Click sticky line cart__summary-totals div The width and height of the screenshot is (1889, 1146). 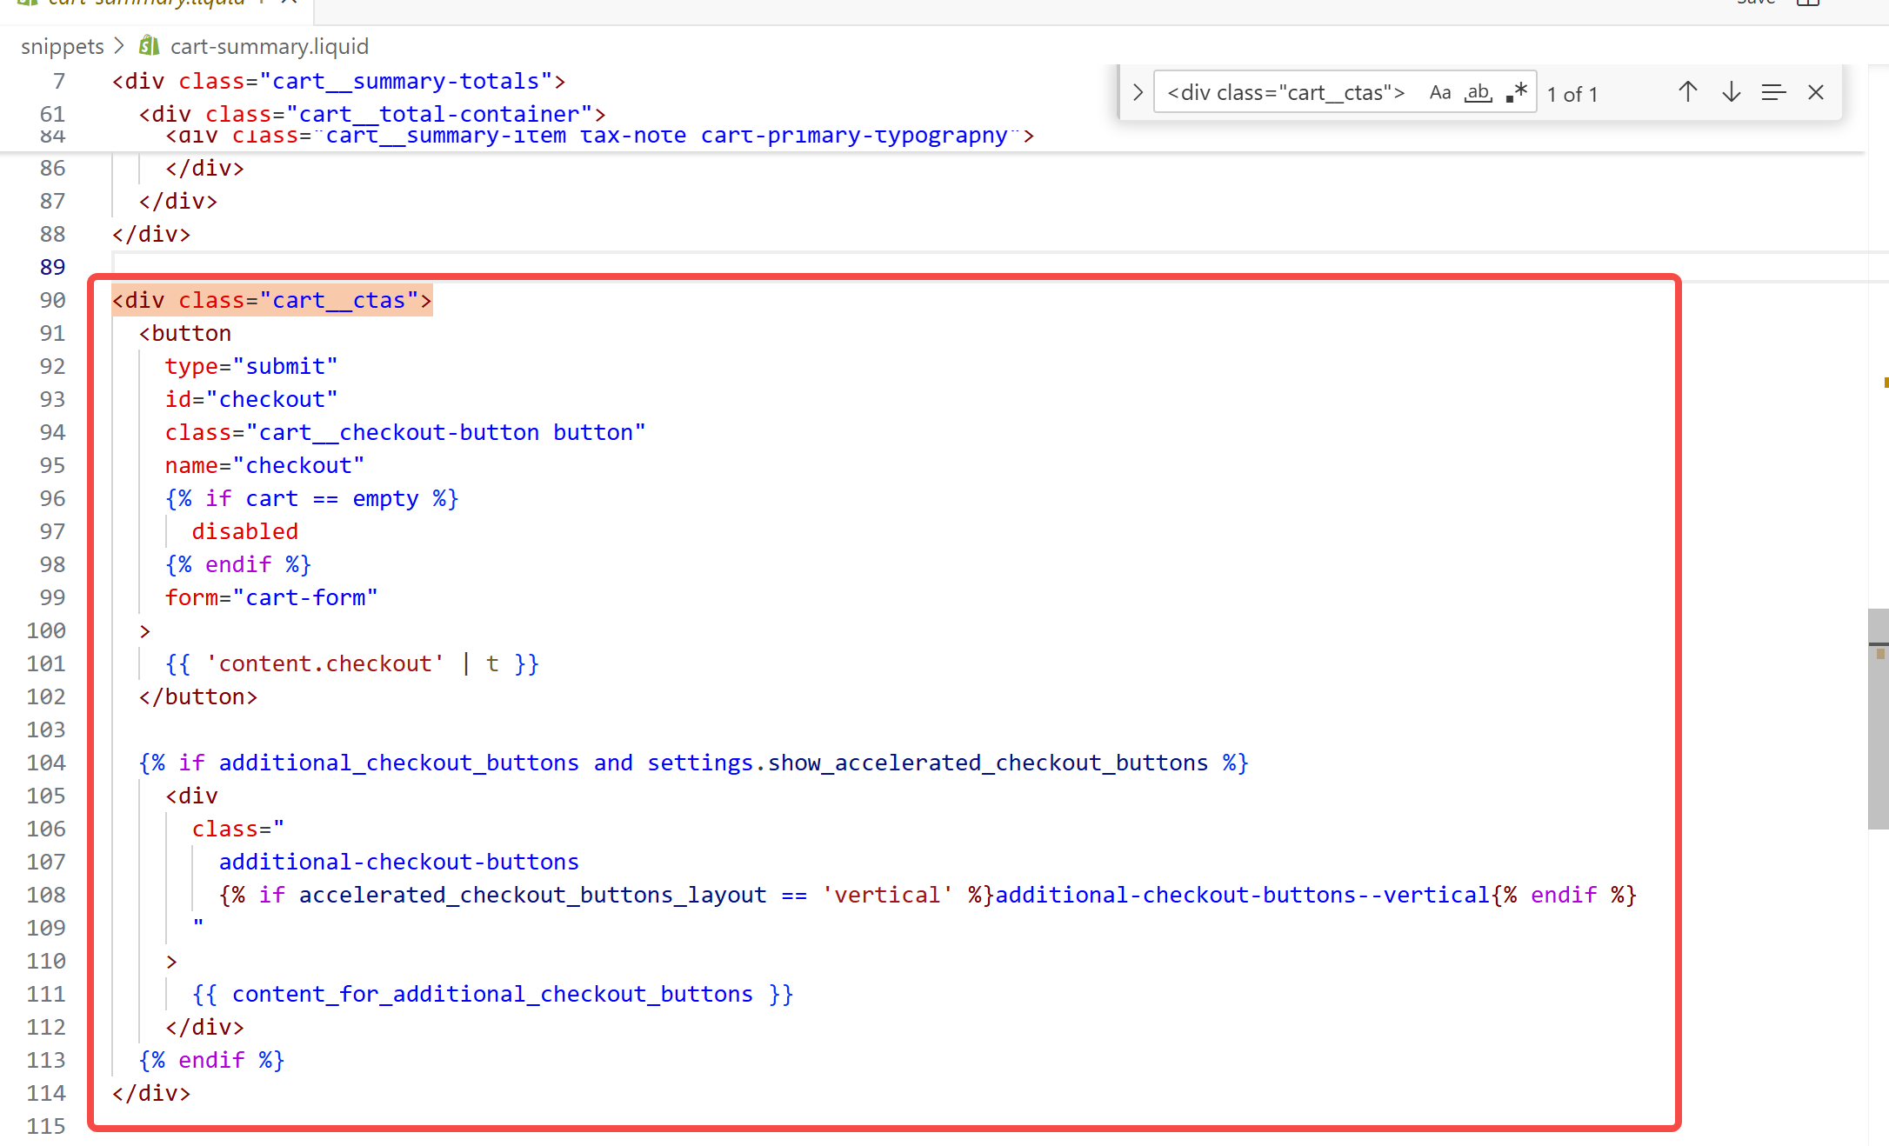click(339, 81)
